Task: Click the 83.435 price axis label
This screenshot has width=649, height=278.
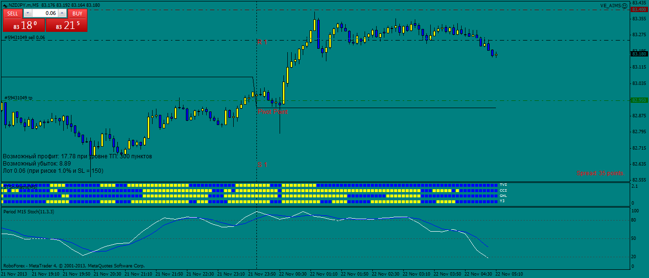Action: (x=639, y=2)
